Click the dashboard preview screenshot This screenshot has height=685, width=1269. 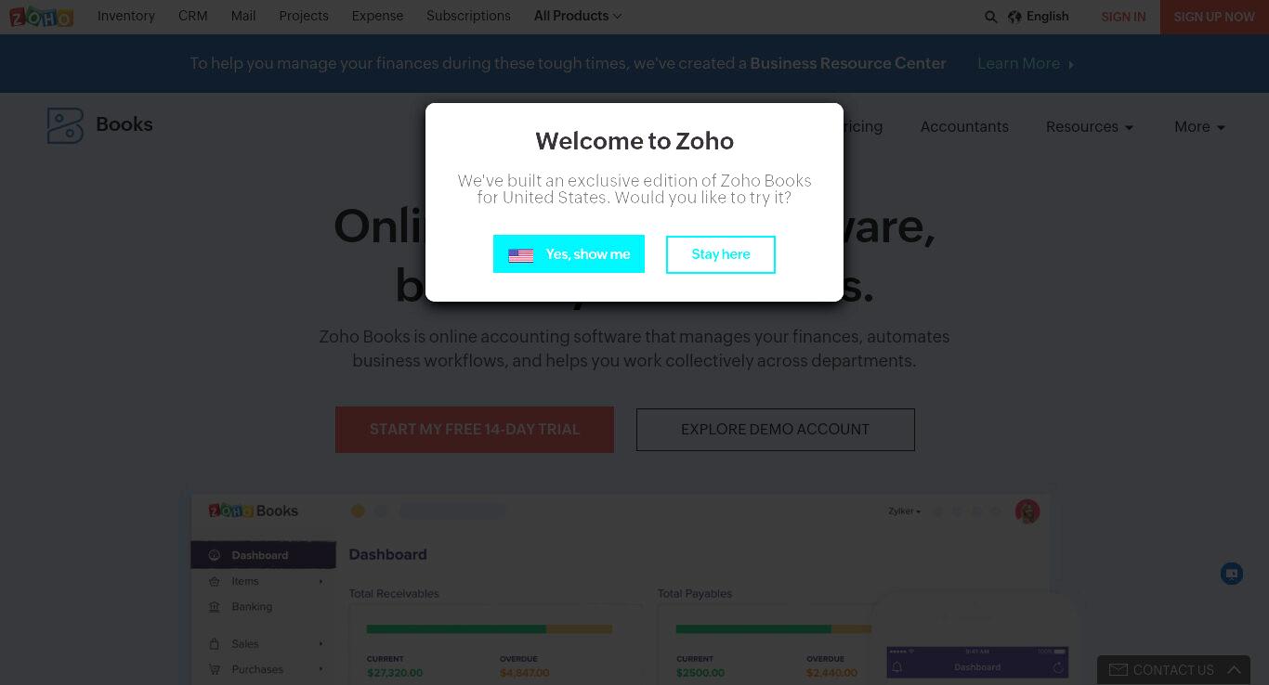[x=619, y=588]
